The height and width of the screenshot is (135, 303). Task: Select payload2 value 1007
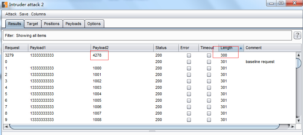pyautogui.click(x=97, y=114)
